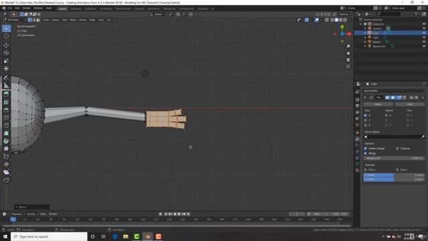Viewport: 428px width, 241px height.
Task: Click the Mirror Object eyedropper icon
Action: (x=423, y=137)
